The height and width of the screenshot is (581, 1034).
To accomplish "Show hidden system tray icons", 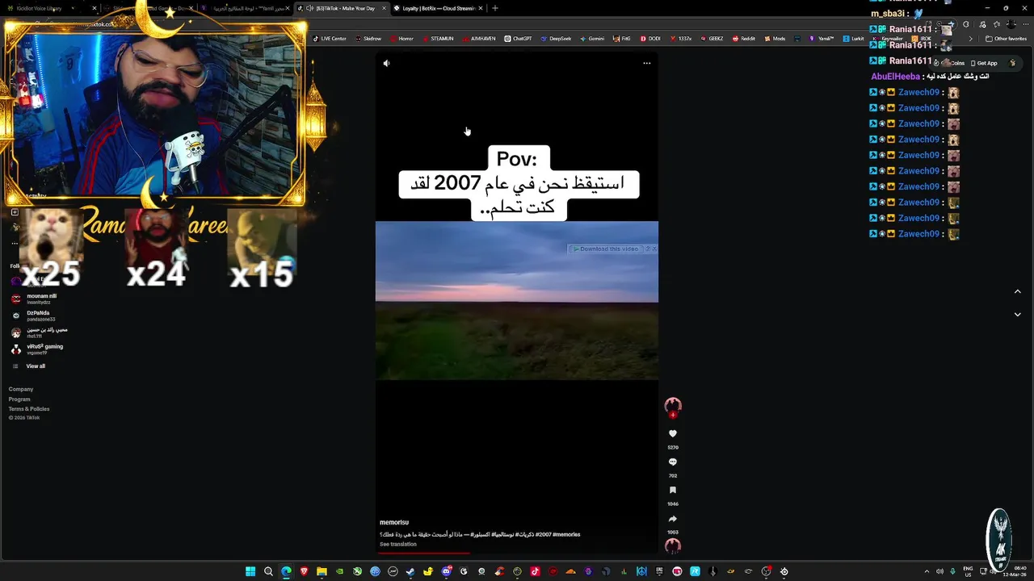I will [x=927, y=571].
